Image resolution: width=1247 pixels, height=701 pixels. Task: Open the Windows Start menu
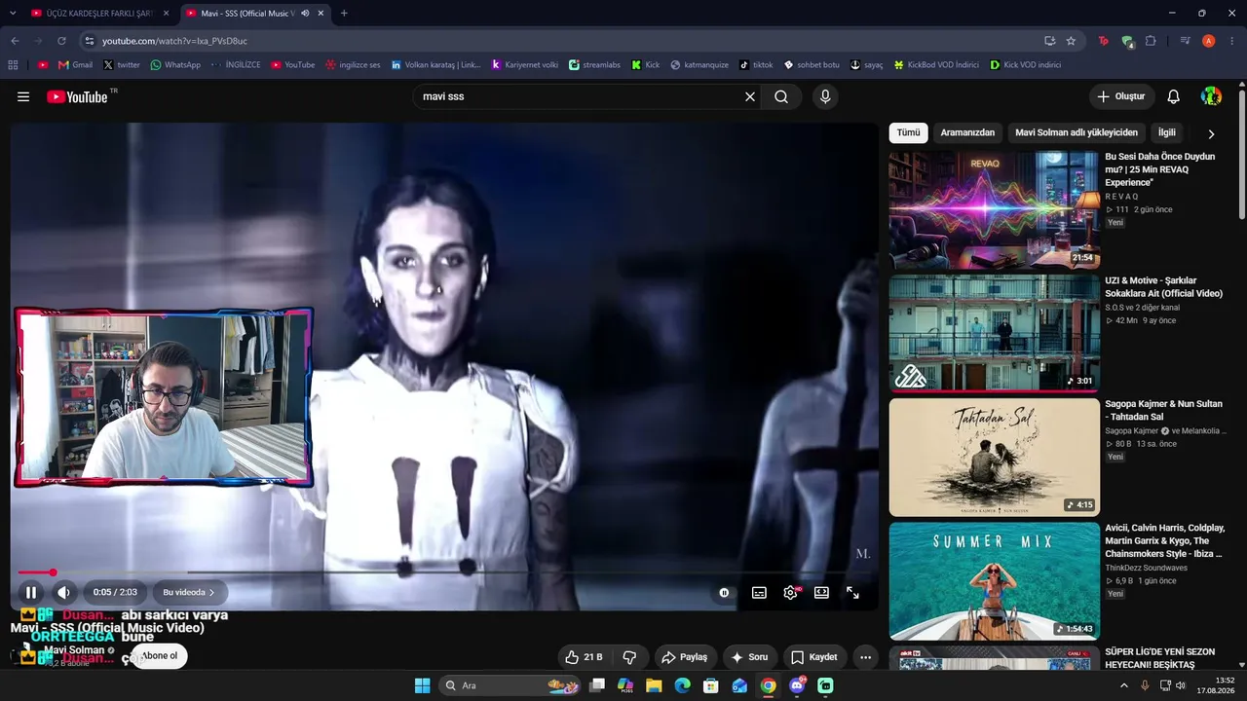point(422,685)
